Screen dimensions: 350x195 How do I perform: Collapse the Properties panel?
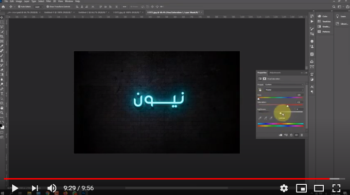coord(302,73)
